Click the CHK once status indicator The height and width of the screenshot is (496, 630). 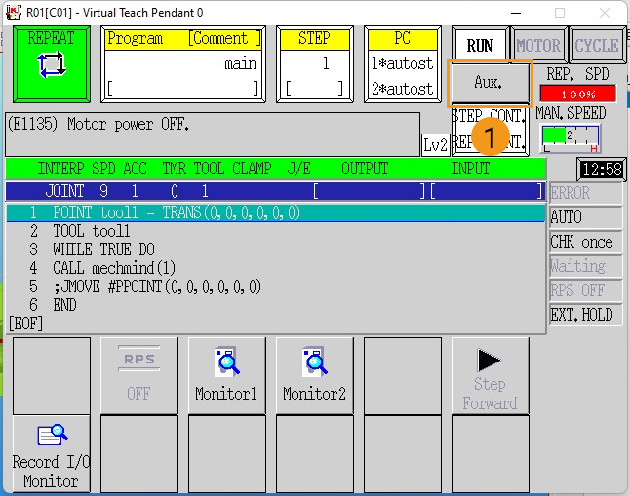pyautogui.click(x=585, y=242)
